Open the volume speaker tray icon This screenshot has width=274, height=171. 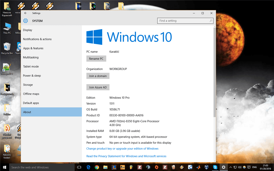click(240, 167)
